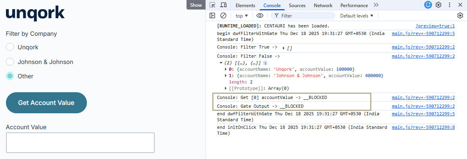The image size is (467, 159).
Task: Click the array info icon beside (2) [{…}, {…}]
Action: (x=265, y=63)
